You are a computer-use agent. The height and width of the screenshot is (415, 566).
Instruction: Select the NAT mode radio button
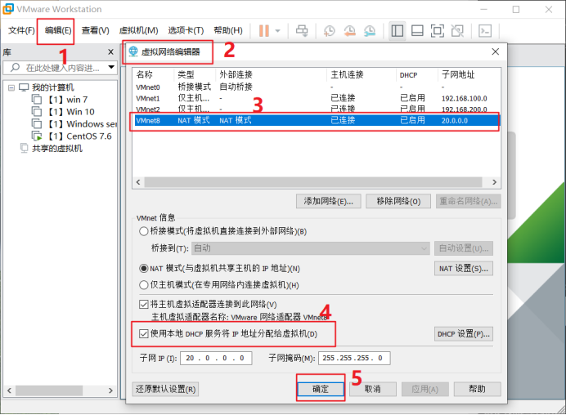coord(144,268)
